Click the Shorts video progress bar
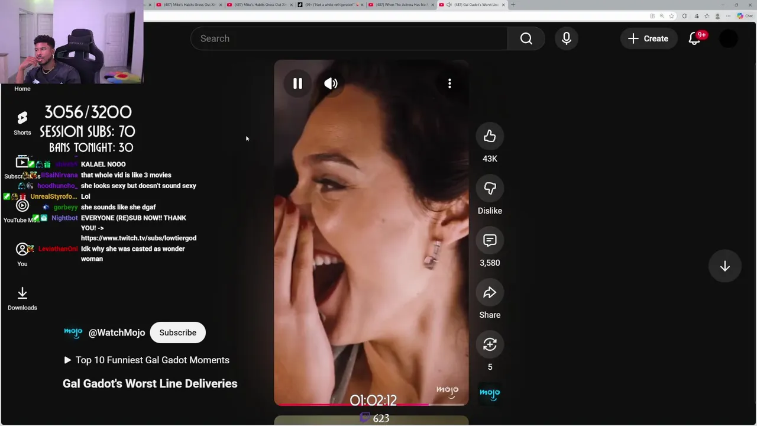Image resolution: width=757 pixels, height=426 pixels. point(371,405)
